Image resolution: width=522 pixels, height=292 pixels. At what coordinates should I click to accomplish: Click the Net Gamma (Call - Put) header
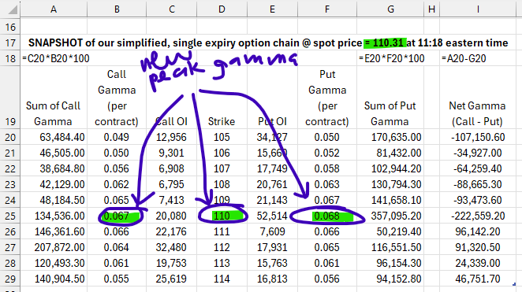[x=477, y=113]
